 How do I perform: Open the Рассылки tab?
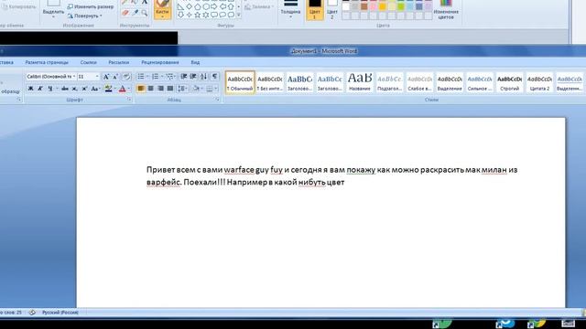point(118,62)
